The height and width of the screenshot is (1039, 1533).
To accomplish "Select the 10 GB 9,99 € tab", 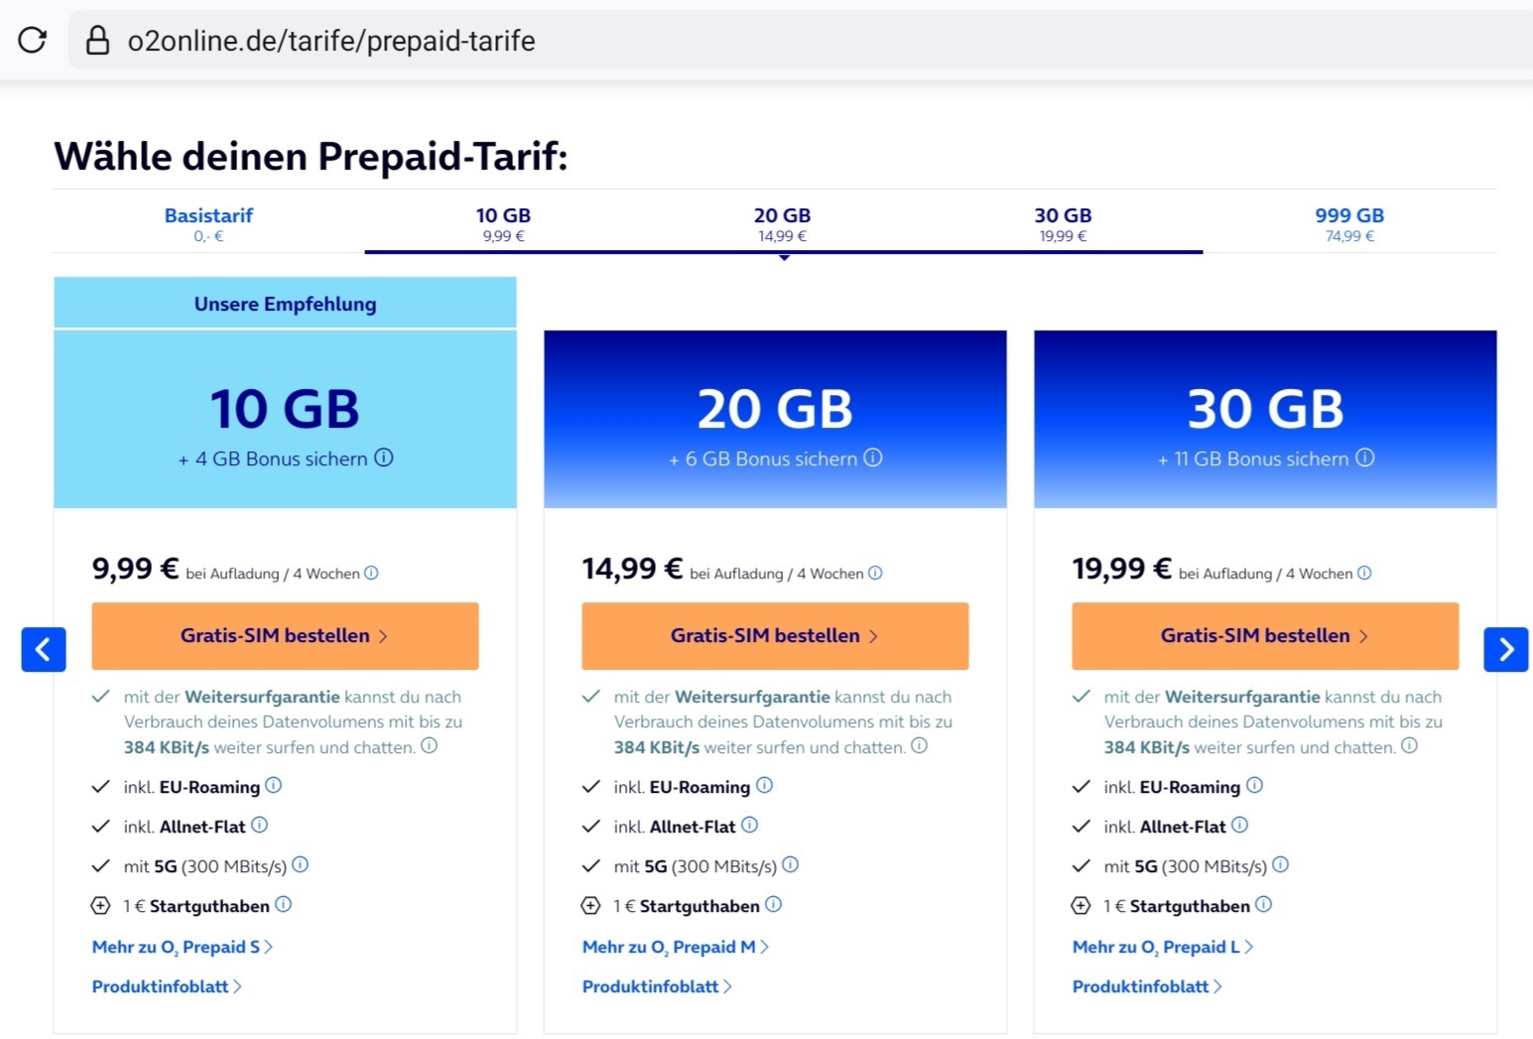I will 503,224.
